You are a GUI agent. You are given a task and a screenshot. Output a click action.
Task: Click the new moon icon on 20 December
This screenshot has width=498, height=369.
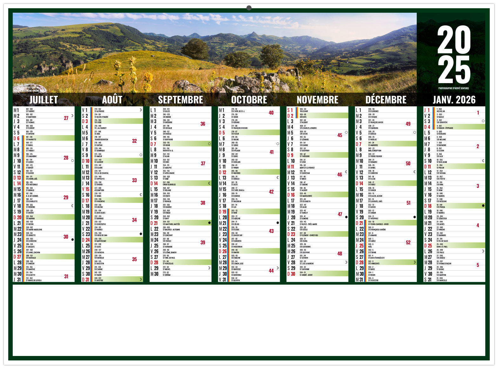click(x=414, y=217)
